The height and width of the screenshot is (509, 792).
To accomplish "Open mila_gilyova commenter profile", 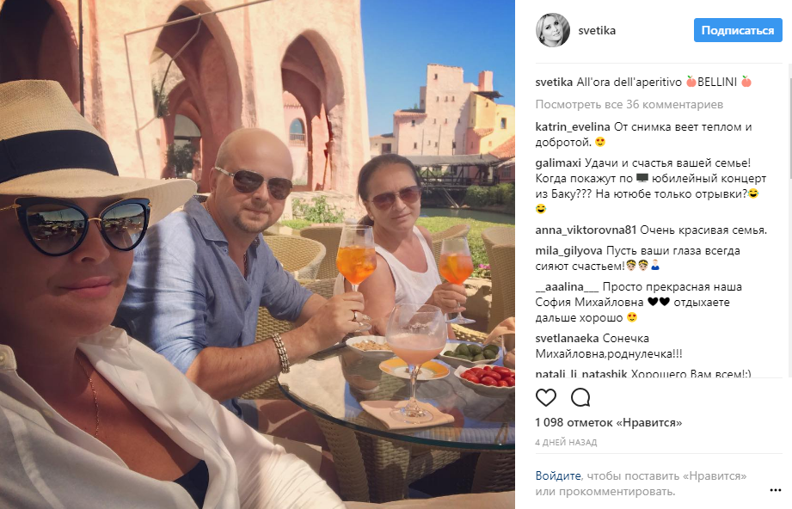I will pyautogui.click(x=568, y=251).
